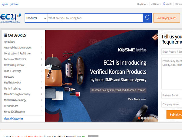
Task: Open the Products search type dropdown
Action: (x=36, y=18)
